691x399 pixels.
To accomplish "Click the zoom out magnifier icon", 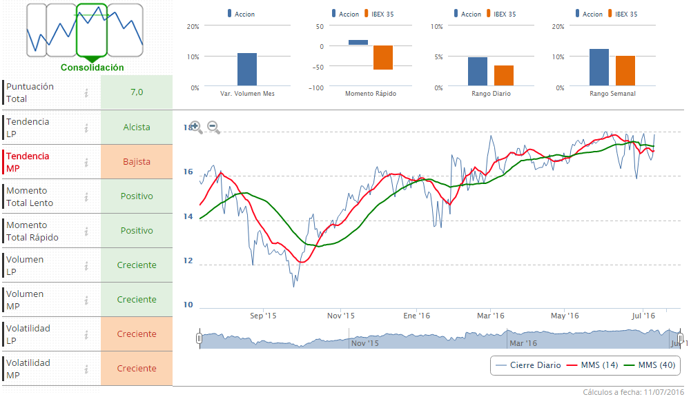I will tap(213, 127).
